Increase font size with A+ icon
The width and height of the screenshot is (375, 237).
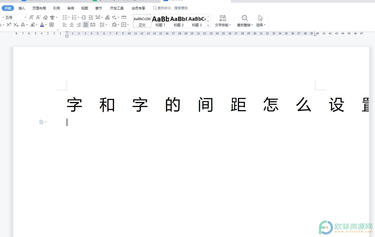coord(31,17)
